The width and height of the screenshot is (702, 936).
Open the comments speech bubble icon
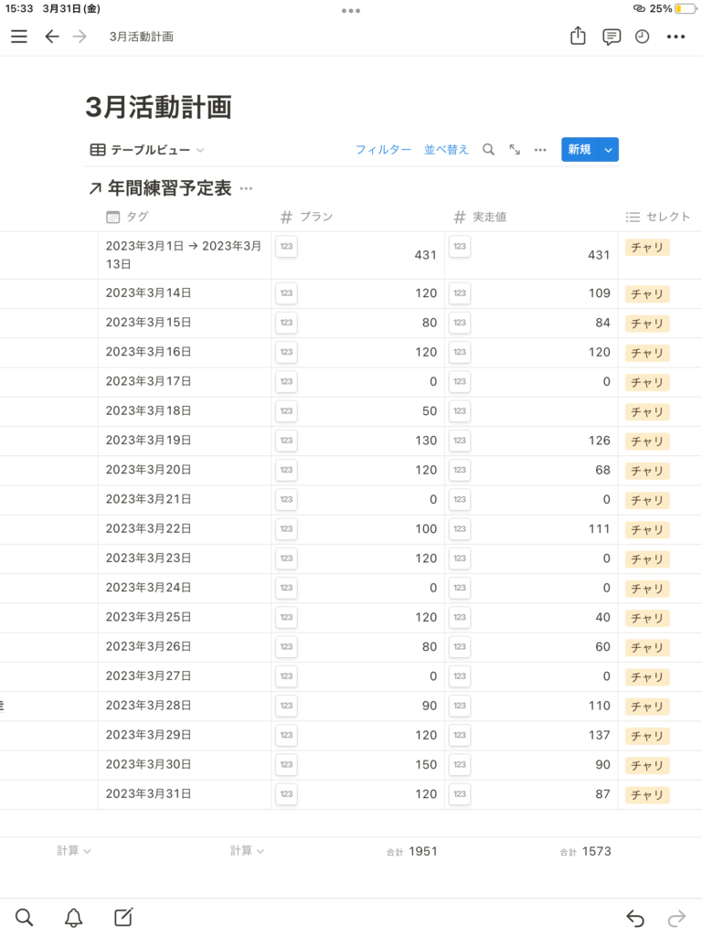click(x=612, y=37)
